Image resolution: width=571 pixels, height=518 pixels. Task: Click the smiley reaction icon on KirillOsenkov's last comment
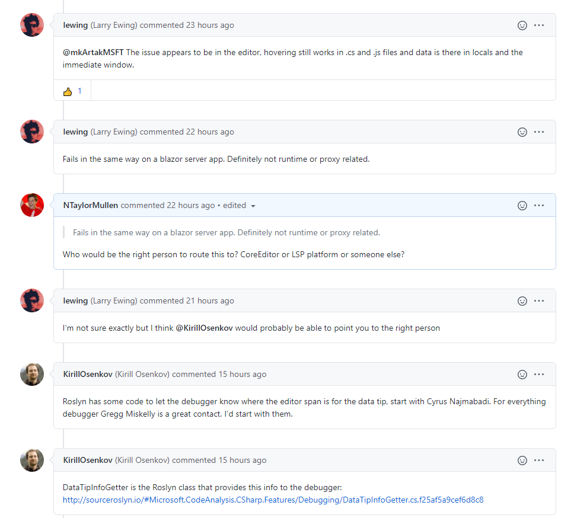point(522,460)
